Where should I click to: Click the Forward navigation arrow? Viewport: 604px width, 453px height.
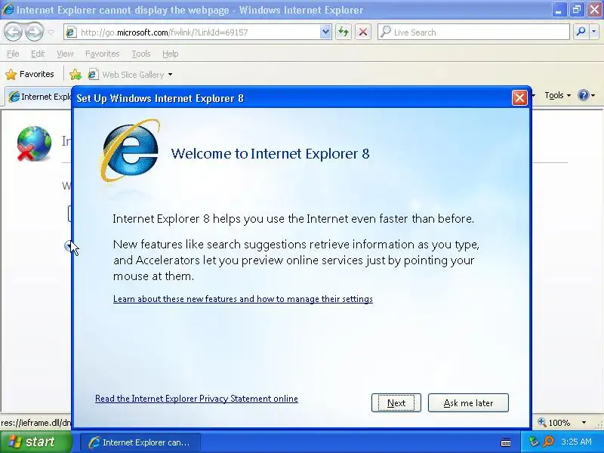tap(34, 32)
